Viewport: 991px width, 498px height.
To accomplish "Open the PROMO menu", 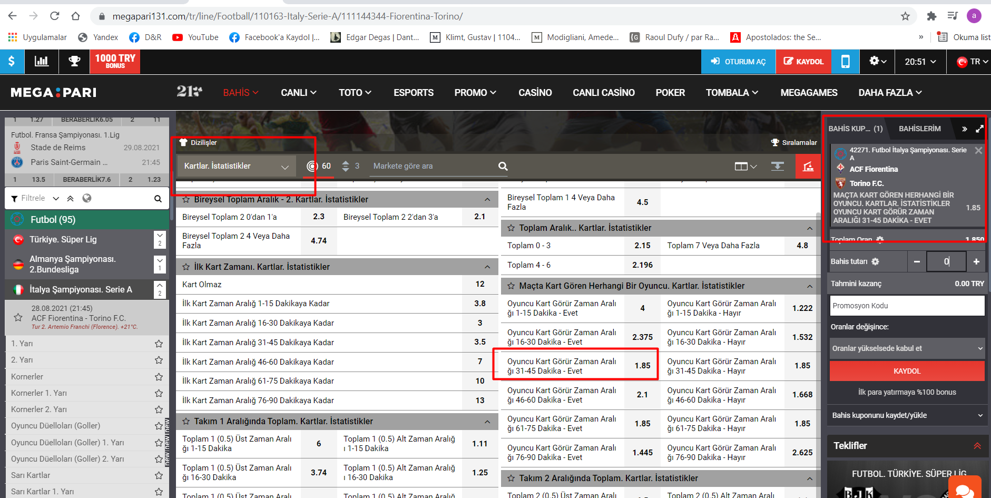I will pyautogui.click(x=475, y=93).
